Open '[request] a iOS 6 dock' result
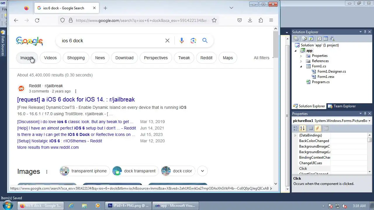The image size is (374, 210). coord(76,99)
